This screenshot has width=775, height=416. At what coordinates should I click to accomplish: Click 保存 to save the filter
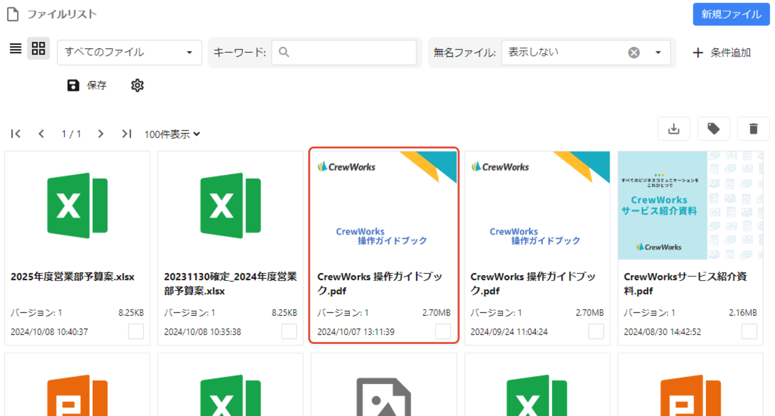pos(87,86)
